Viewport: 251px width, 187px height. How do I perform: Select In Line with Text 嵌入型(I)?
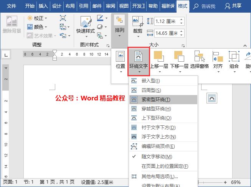click(163, 81)
